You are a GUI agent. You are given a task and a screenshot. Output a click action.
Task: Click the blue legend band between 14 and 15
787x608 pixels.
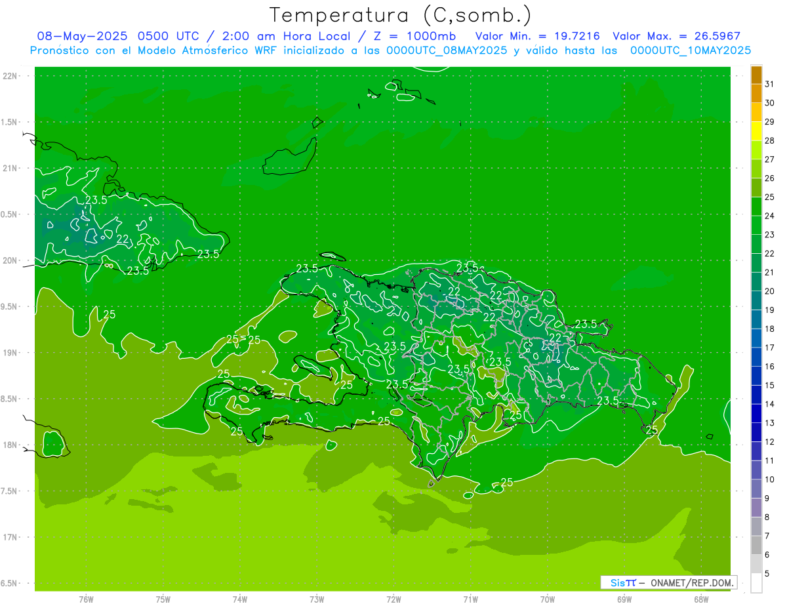tap(756, 395)
